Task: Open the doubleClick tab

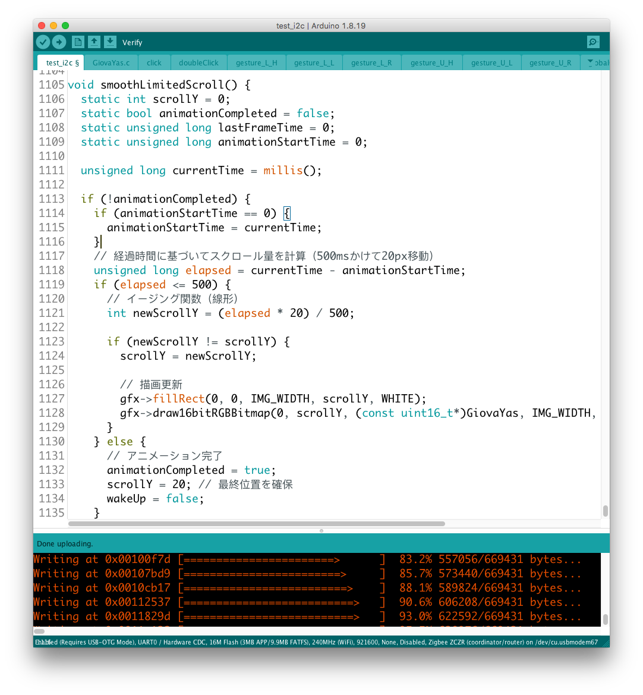Action: pyautogui.click(x=198, y=62)
